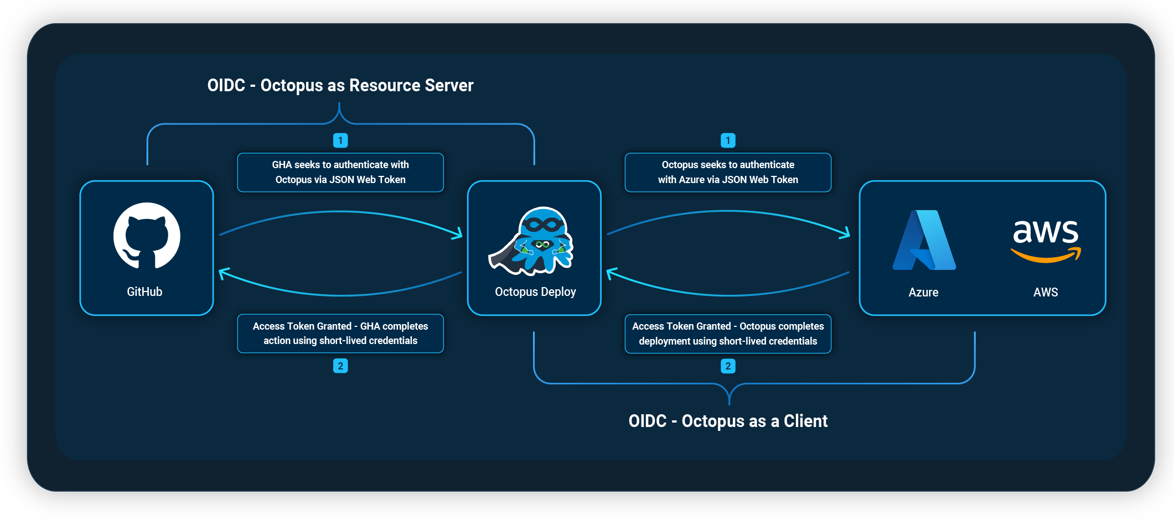Click the GitHub label text
This screenshot has width=1174, height=526.
(146, 291)
